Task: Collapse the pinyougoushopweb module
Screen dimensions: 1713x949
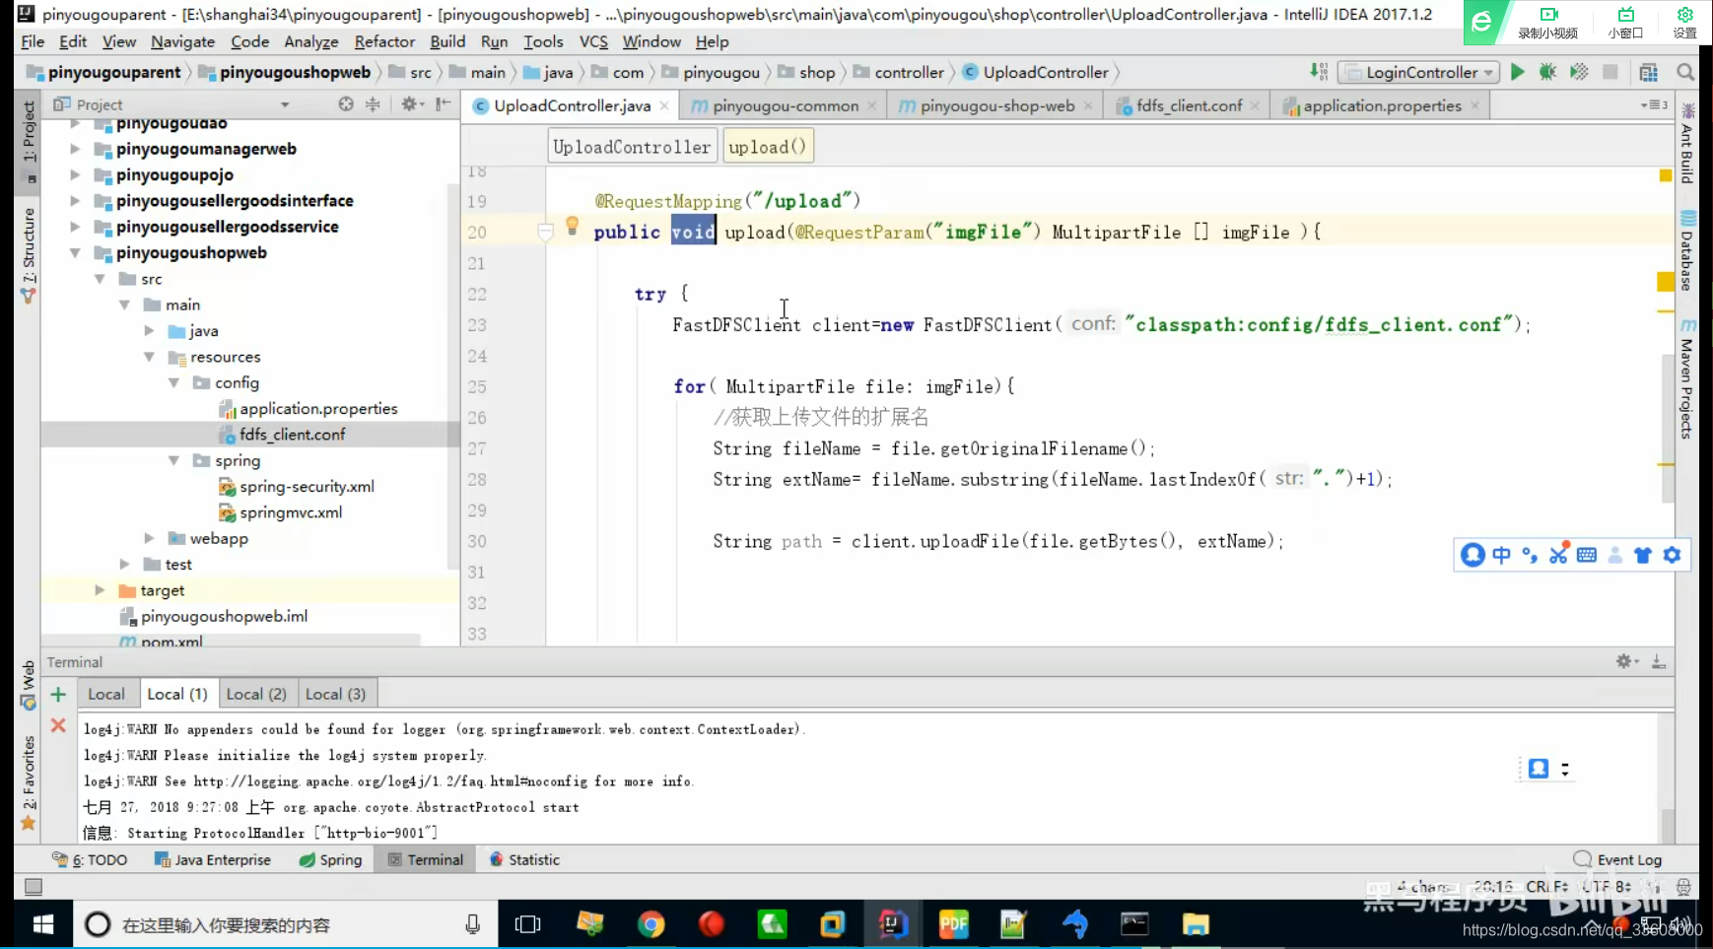Action: coord(75,252)
